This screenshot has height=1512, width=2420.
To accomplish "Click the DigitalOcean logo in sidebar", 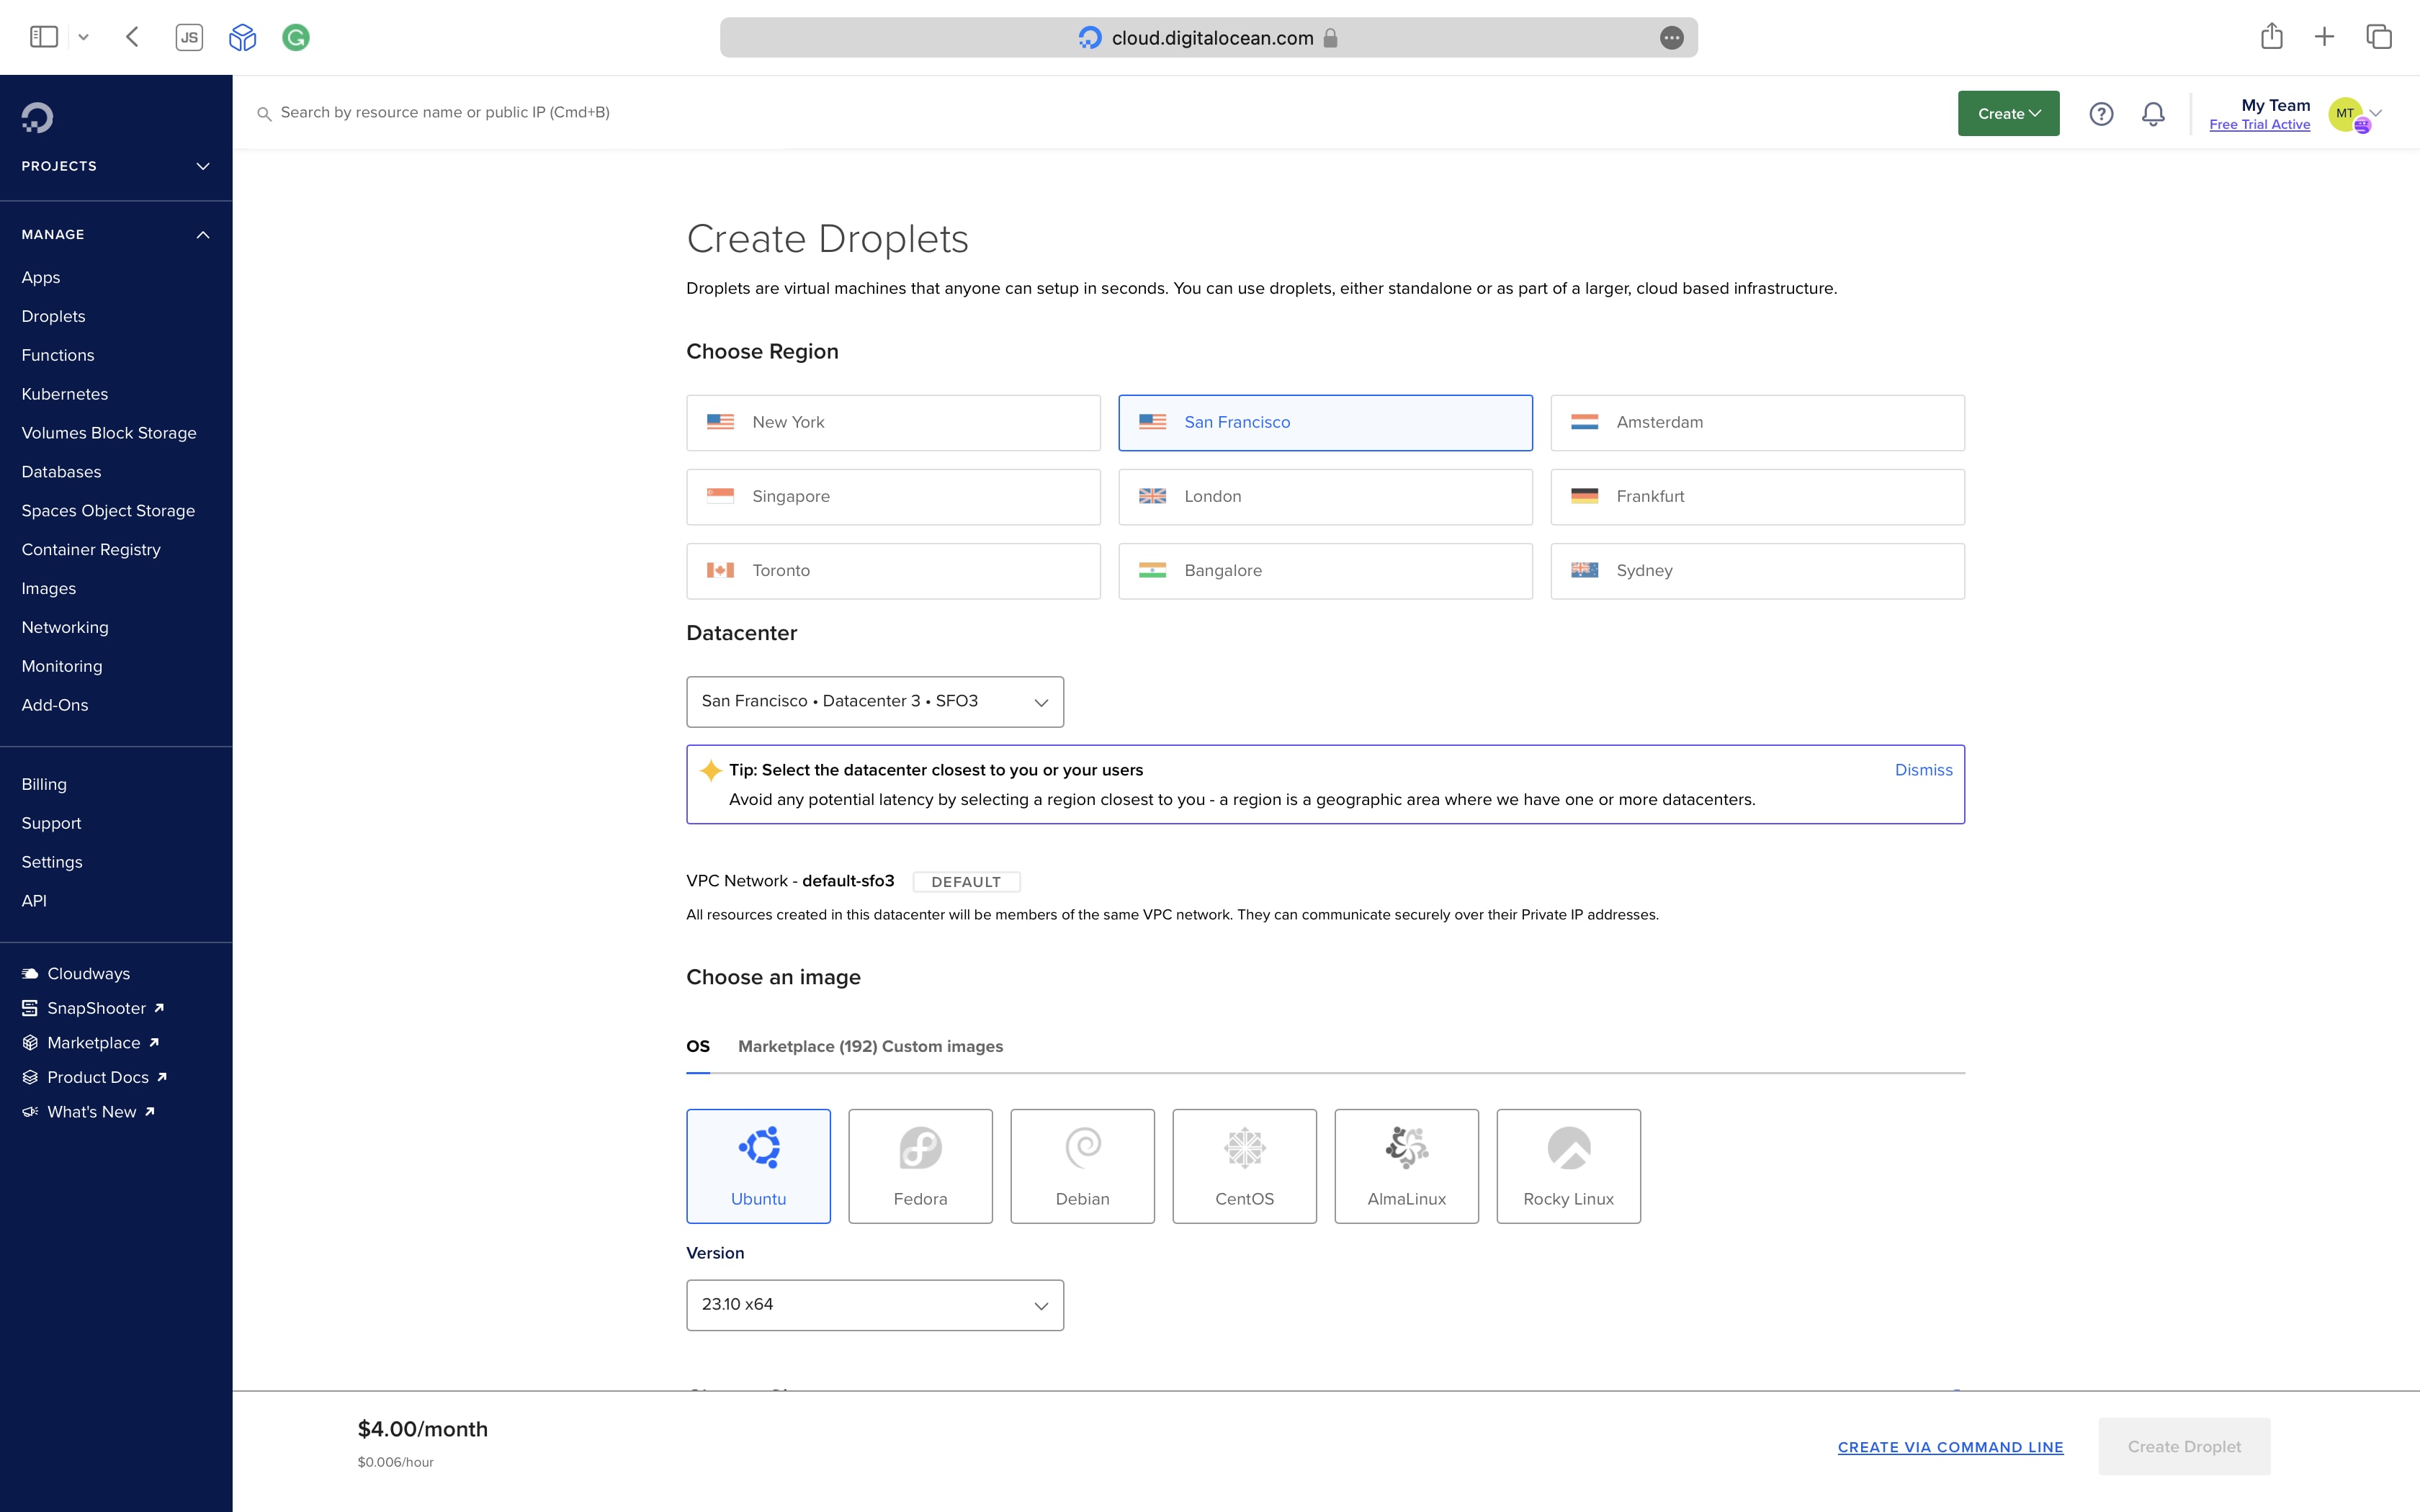I will (37, 118).
